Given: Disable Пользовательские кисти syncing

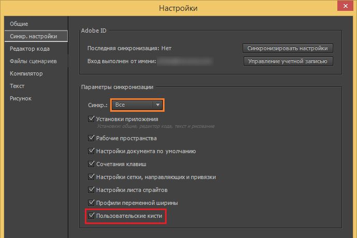Looking at the screenshot, I should pos(92,215).
